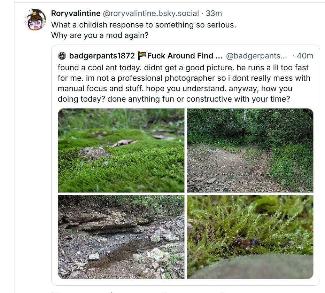Click the rainbow flag emoji in quoted name
325x293 pixels.
[142, 56]
